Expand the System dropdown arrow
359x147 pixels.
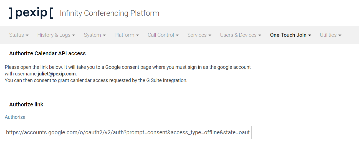coord(104,35)
